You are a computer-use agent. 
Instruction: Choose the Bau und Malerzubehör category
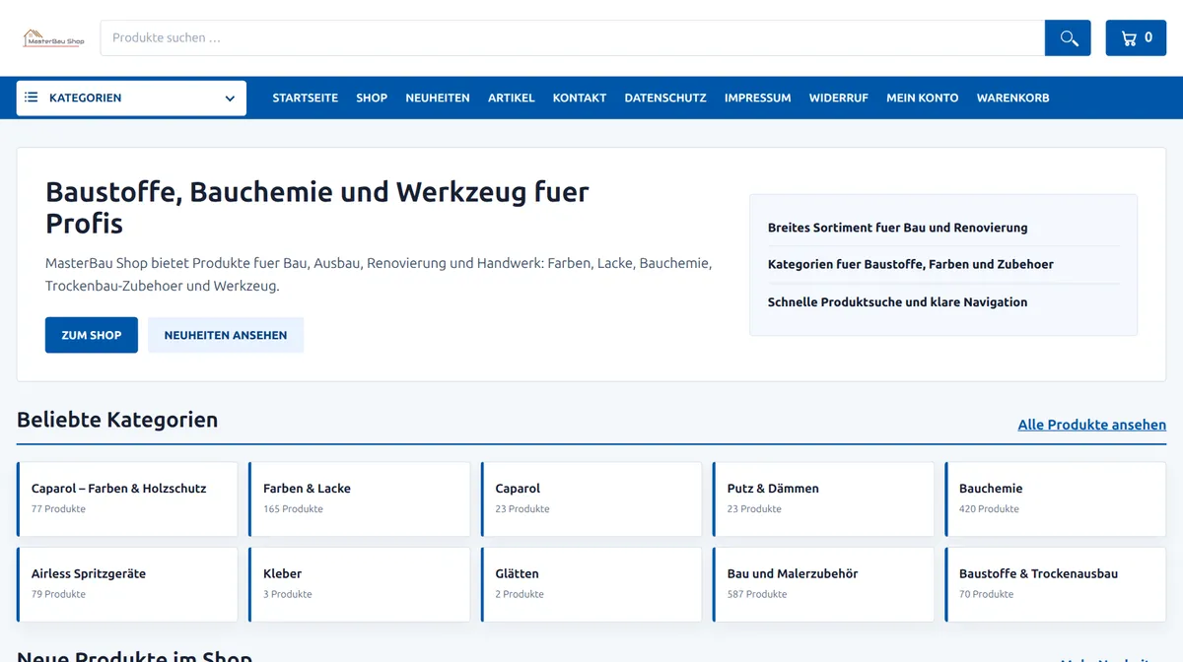823,584
